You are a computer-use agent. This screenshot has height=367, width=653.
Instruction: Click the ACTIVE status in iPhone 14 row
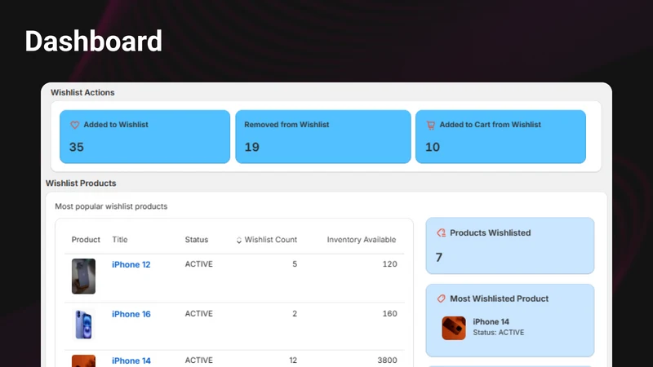click(198, 360)
